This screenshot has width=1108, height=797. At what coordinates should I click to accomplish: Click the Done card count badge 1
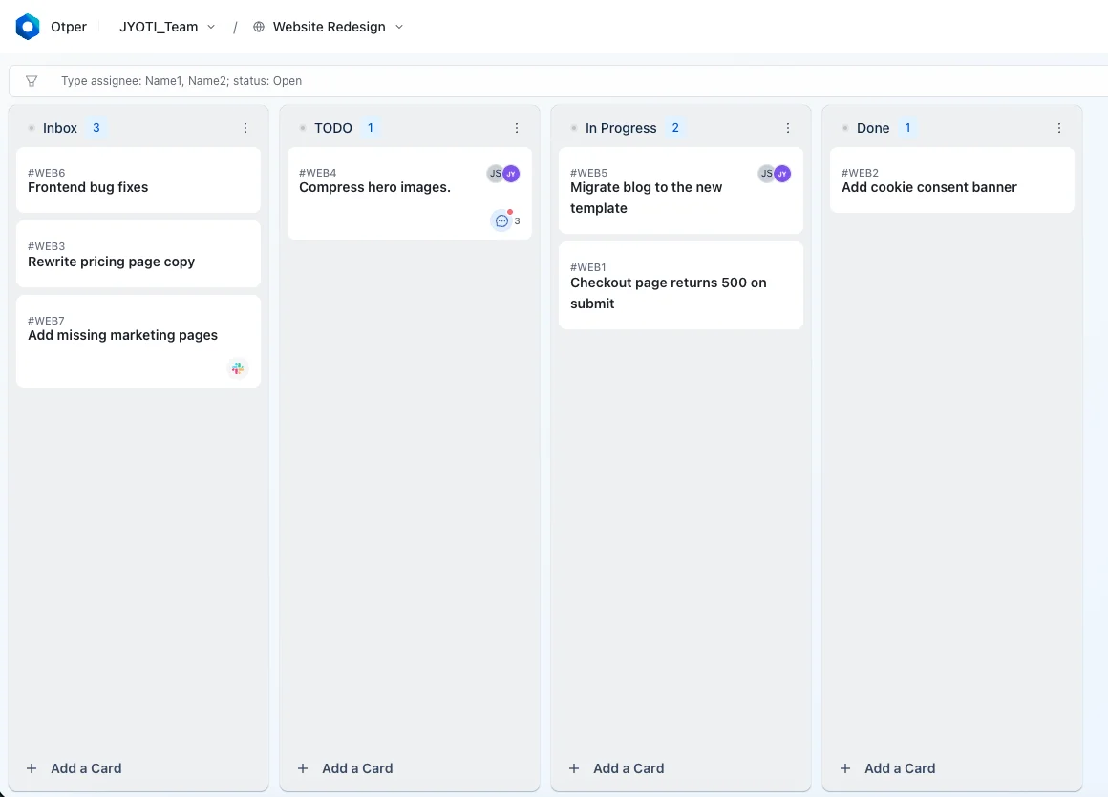coord(908,128)
